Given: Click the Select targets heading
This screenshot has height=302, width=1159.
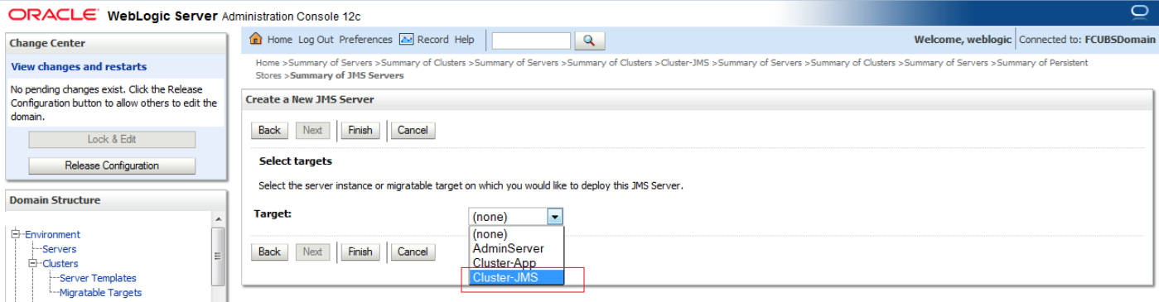Looking at the screenshot, I should pyautogui.click(x=295, y=161).
